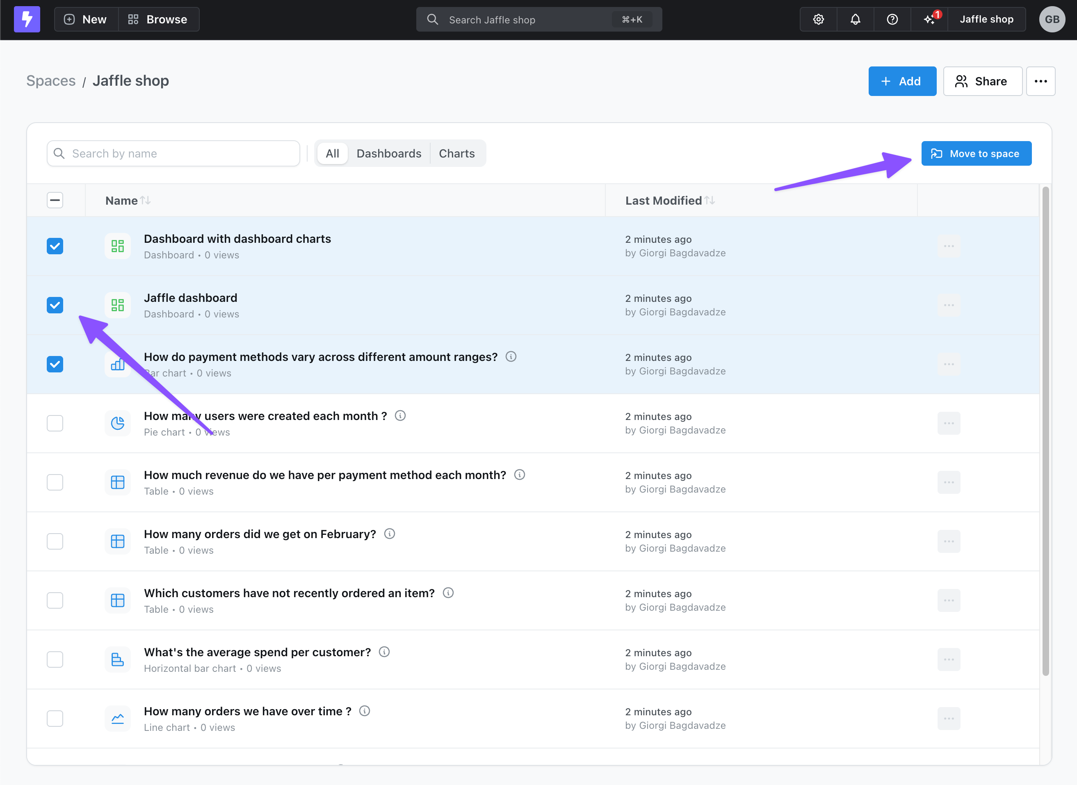Switch to the Dashboards filter tab
The width and height of the screenshot is (1077, 785).
[x=389, y=153]
